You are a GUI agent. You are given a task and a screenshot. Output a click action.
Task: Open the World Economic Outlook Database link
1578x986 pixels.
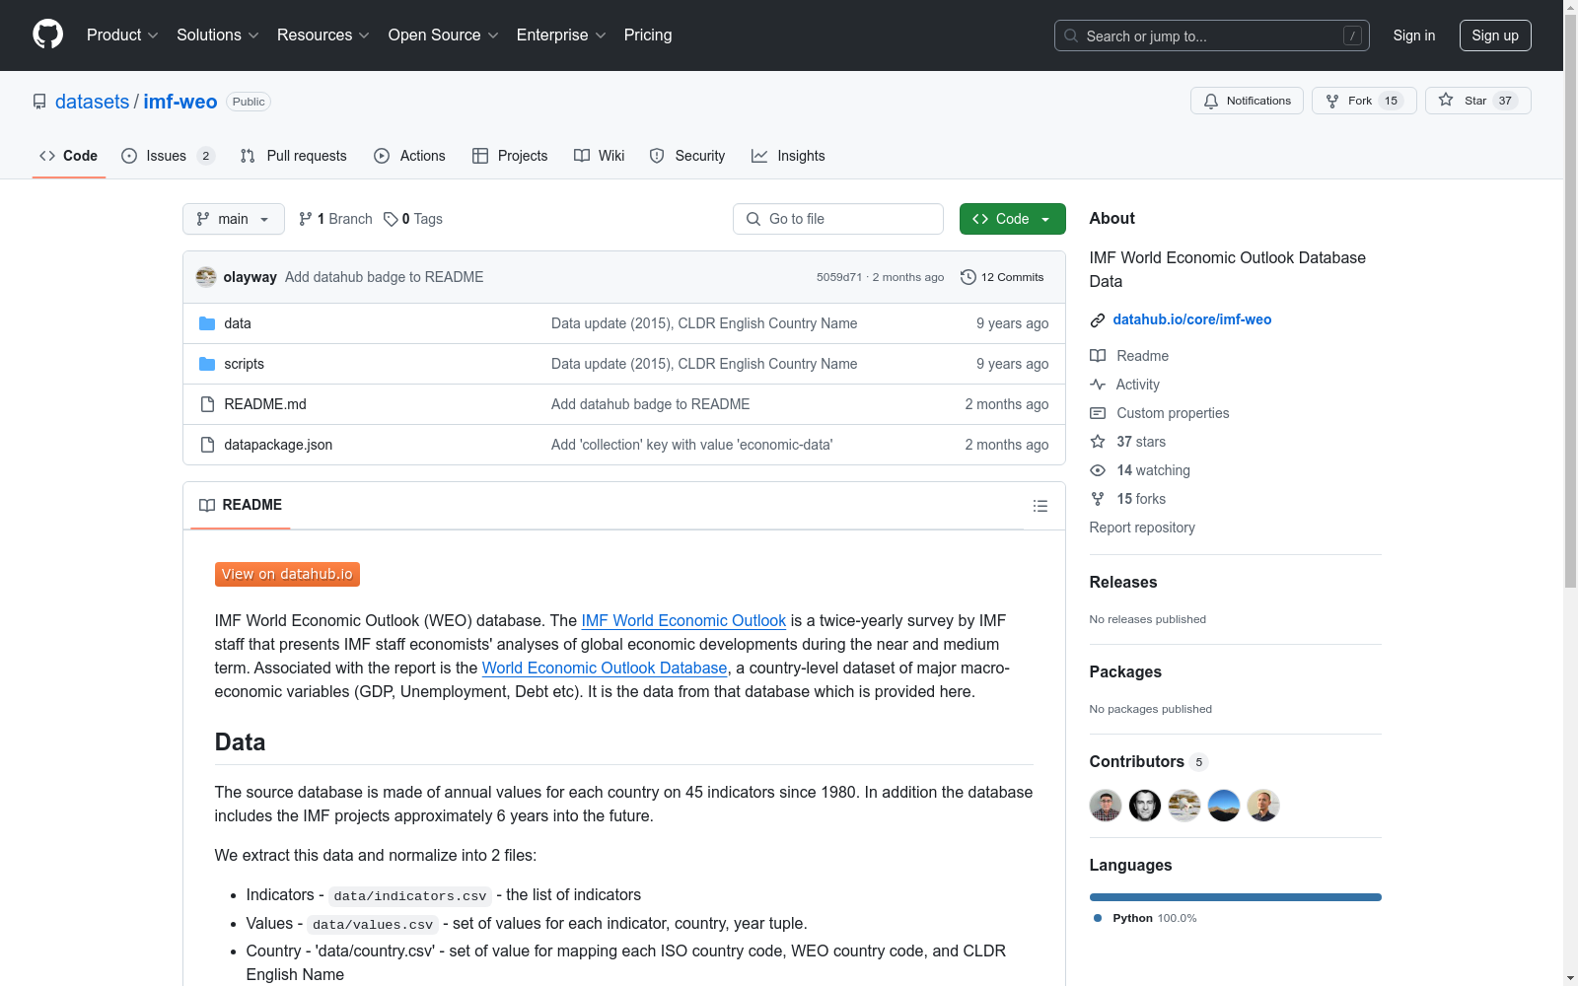pos(605,668)
